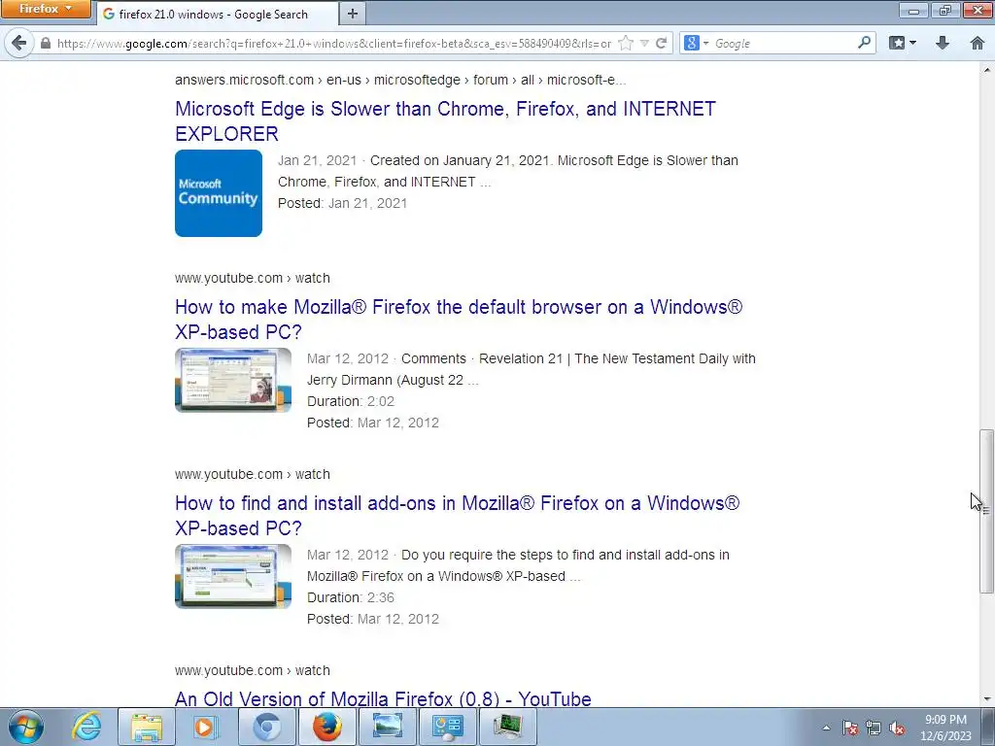Click the scrollbar up arrow
Viewport: 995px width, 746px height.
click(986, 69)
